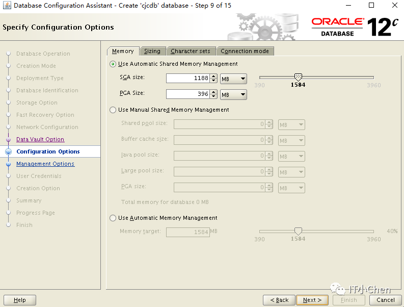Click the disabled Finish button

coord(349,300)
